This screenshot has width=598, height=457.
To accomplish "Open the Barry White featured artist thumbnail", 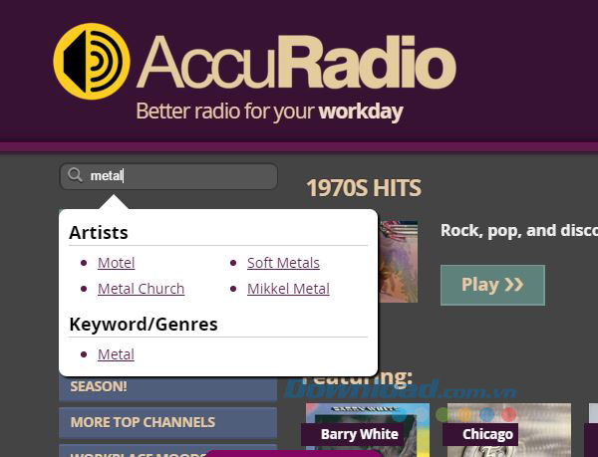I will pos(368,430).
